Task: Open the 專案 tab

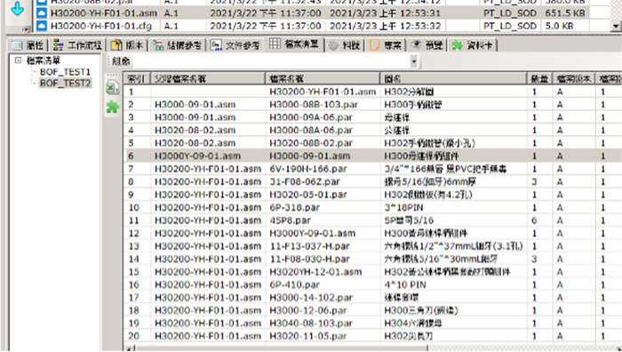Action: pyautogui.click(x=385, y=45)
